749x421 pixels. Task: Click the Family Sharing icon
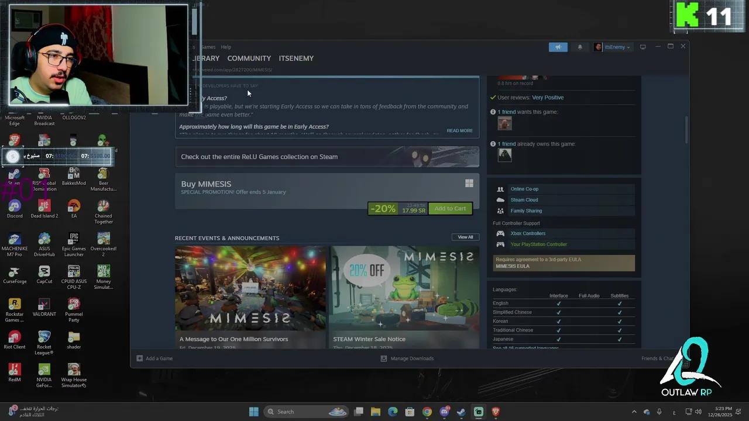coord(500,210)
